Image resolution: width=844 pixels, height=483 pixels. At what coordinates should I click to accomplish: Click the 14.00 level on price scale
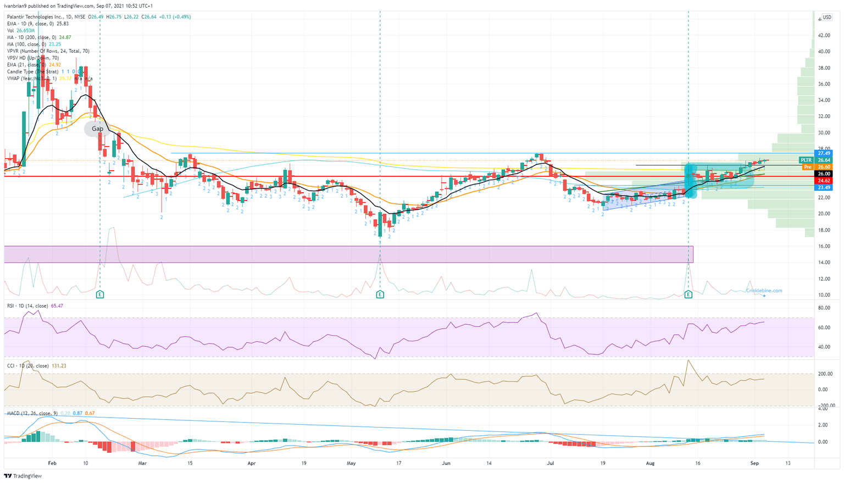click(x=824, y=263)
